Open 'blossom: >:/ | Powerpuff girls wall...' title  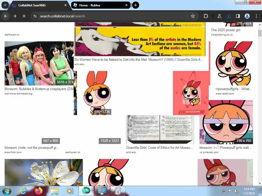tap(226, 148)
